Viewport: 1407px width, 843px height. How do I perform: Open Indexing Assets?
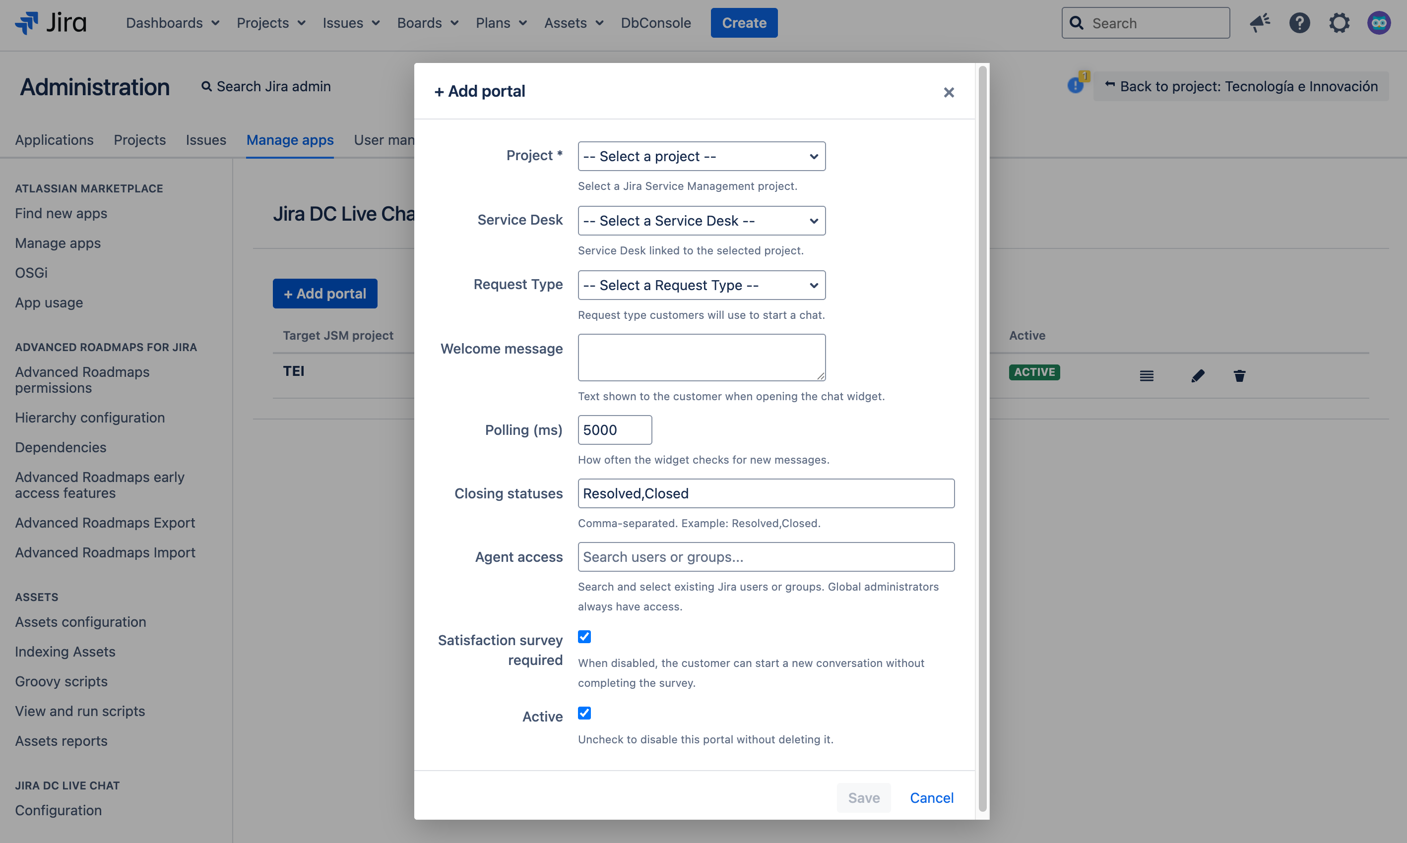pos(65,652)
